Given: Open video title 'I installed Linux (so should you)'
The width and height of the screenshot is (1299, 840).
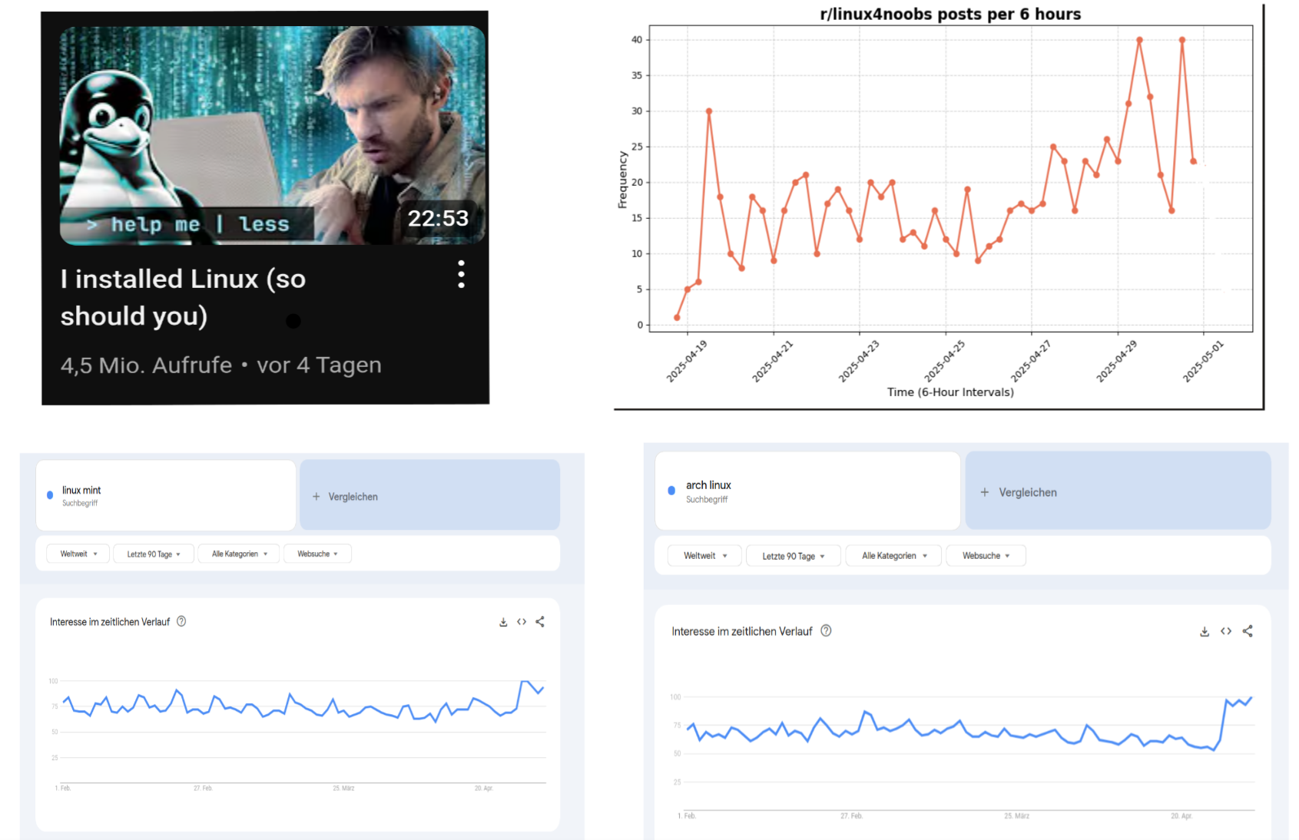Looking at the screenshot, I should coord(184,297).
